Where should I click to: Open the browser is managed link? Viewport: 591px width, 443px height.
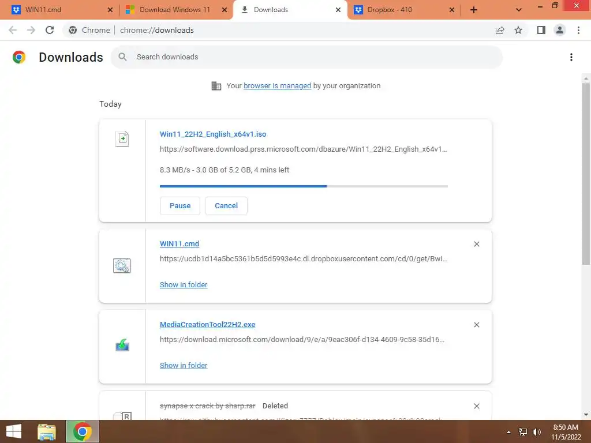(278, 86)
